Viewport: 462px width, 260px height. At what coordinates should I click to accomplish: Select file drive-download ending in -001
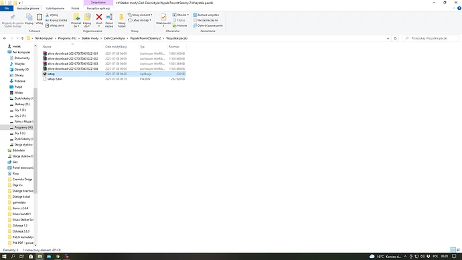click(x=73, y=54)
